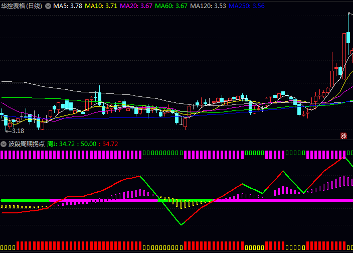
Task: Select the MA5: 3.78 legend label
Action: (x=68, y=6)
